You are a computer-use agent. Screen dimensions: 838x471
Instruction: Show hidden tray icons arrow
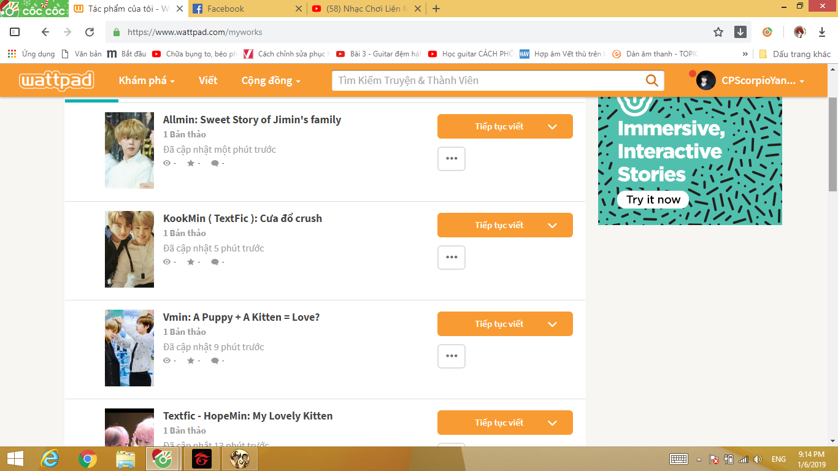point(699,459)
